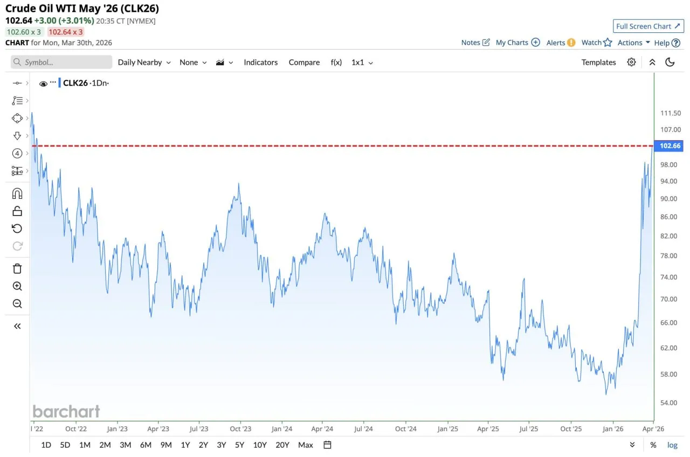Toggle dark mode with the moon icon
This screenshot has height=457, width=690.
670,62
